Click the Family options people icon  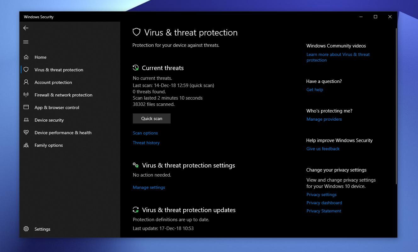click(x=26, y=145)
